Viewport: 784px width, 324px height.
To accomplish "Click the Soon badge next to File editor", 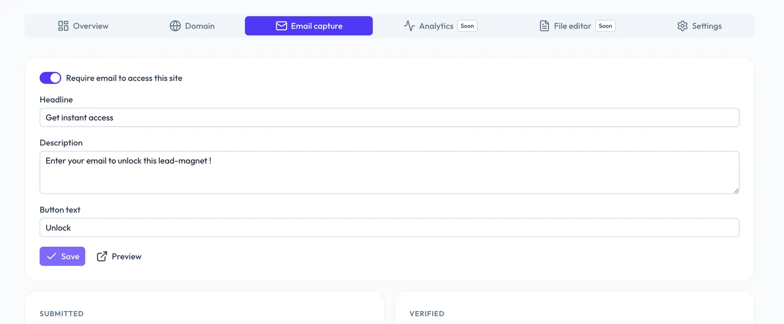I will (x=606, y=26).
